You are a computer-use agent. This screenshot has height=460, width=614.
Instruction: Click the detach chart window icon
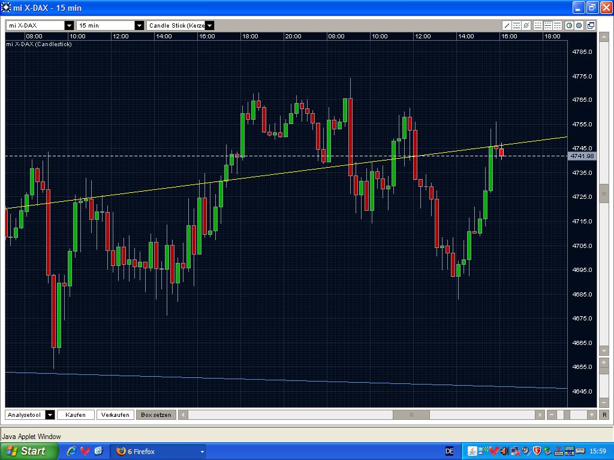click(x=591, y=25)
